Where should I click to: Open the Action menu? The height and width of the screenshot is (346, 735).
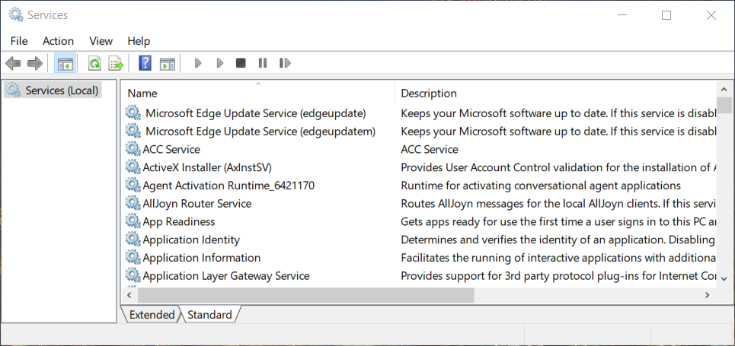(x=59, y=41)
